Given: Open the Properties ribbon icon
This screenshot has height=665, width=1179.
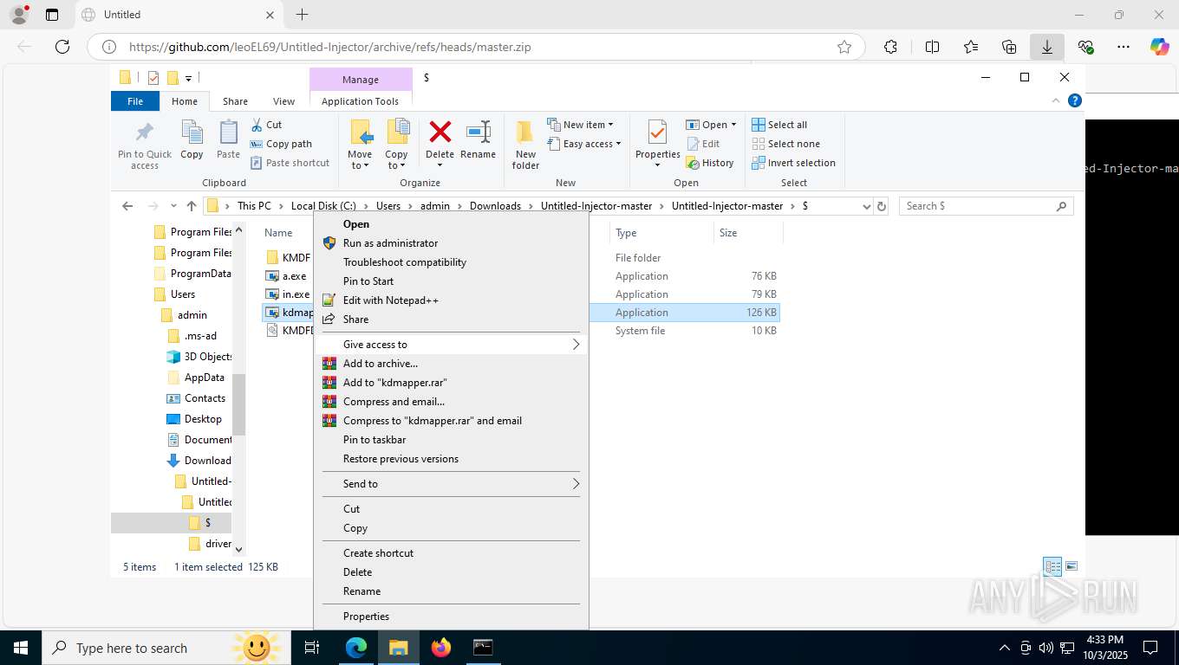Looking at the screenshot, I should 657,133.
